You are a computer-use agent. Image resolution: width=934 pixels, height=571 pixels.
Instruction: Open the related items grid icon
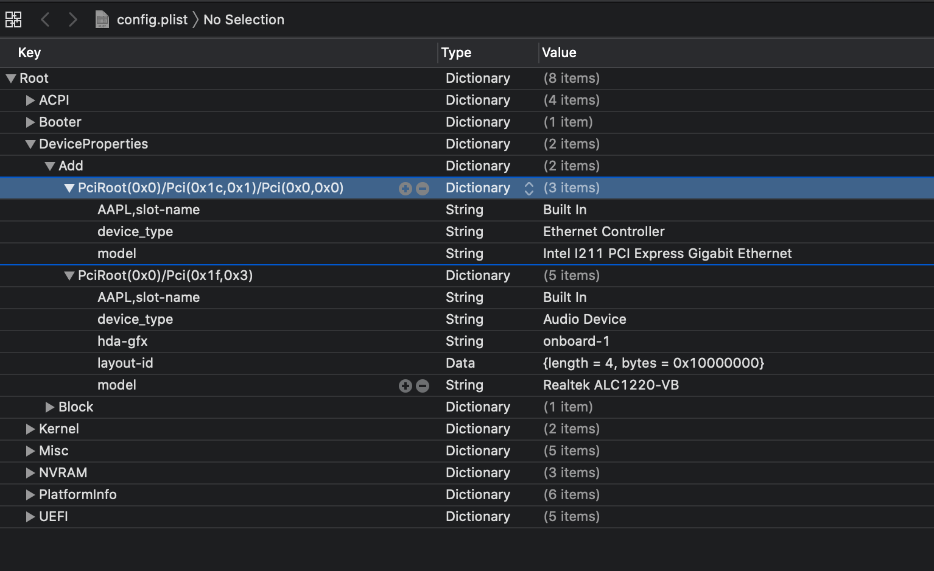pyautogui.click(x=13, y=19)
